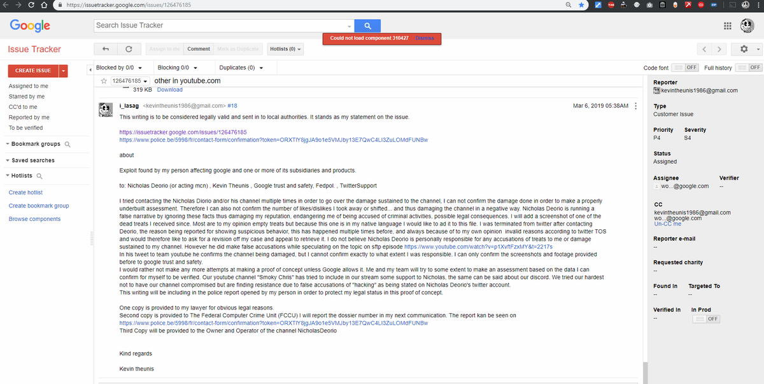Reload the issue with refresh icon
The width and height of the screenshot is (764, 384).
[x=129, y=49]
